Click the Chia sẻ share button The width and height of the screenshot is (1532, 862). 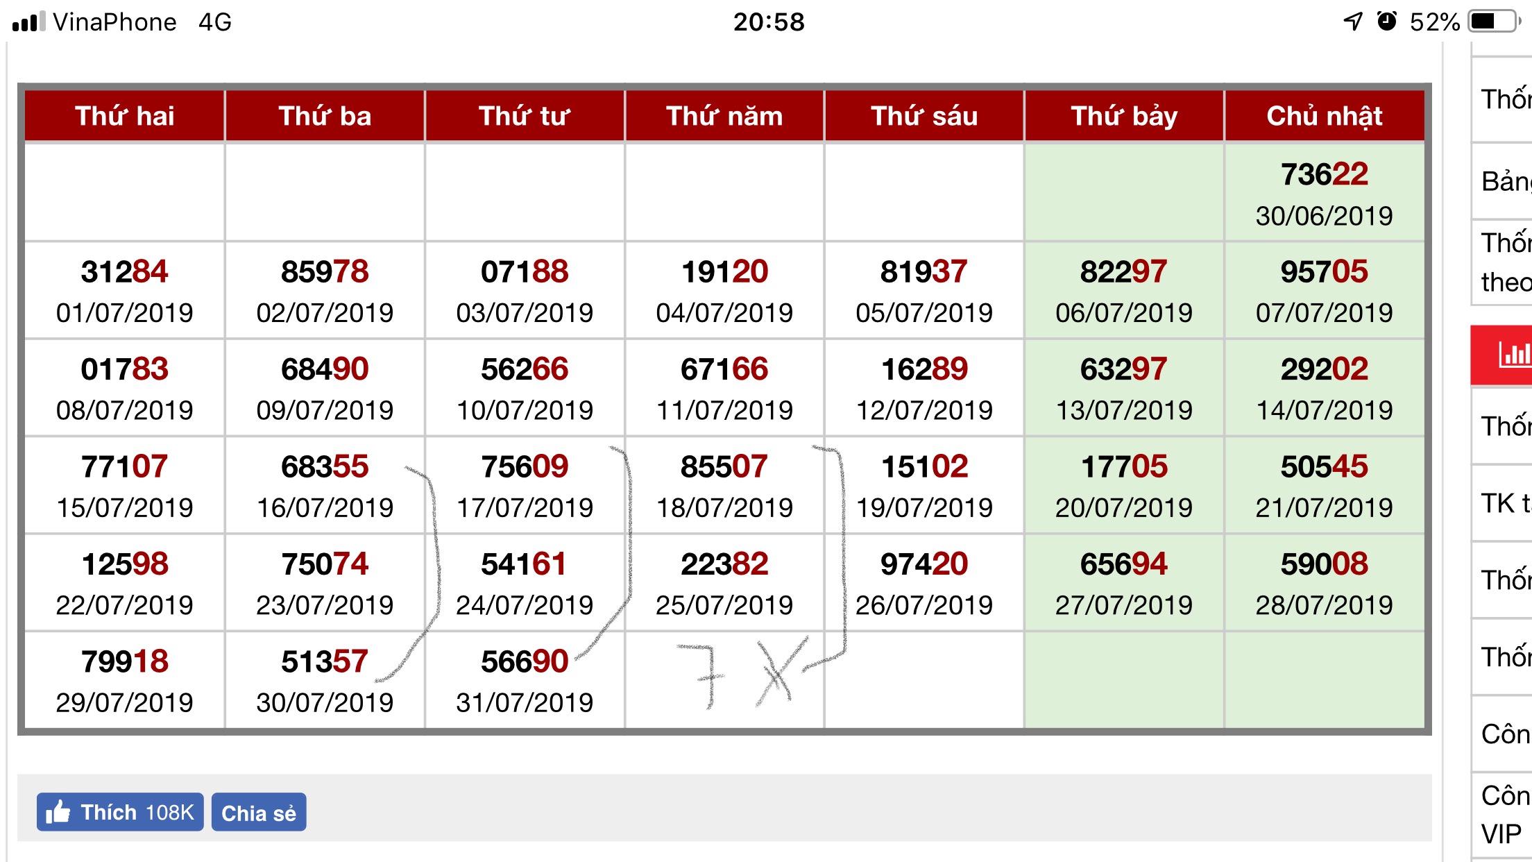(259, 812)
